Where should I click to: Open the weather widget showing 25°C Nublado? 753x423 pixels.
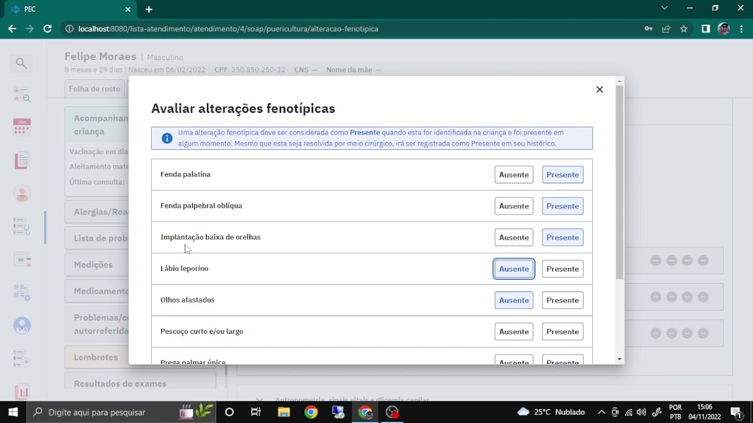[x=551, y=412]
